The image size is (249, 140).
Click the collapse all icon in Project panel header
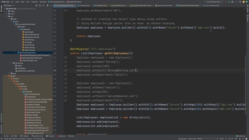pos(43,5)
